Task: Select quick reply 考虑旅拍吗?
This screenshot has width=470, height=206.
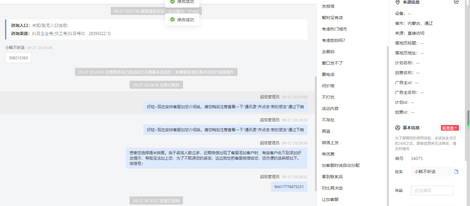Action: coord(334,40)
